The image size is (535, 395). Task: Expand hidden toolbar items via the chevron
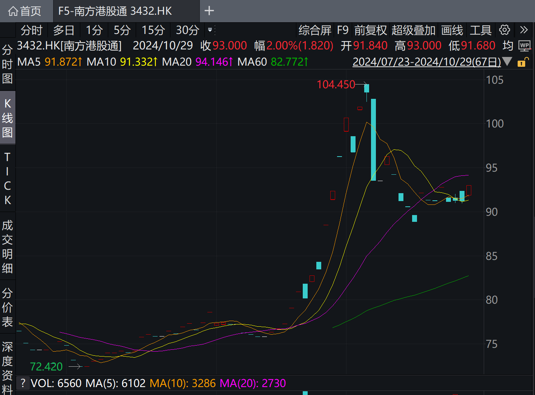pyautogui.click(x=524, y=30)
